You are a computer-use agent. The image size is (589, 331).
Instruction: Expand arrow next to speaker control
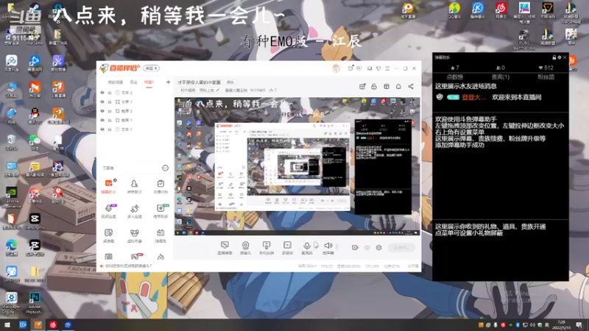point(336,246)
